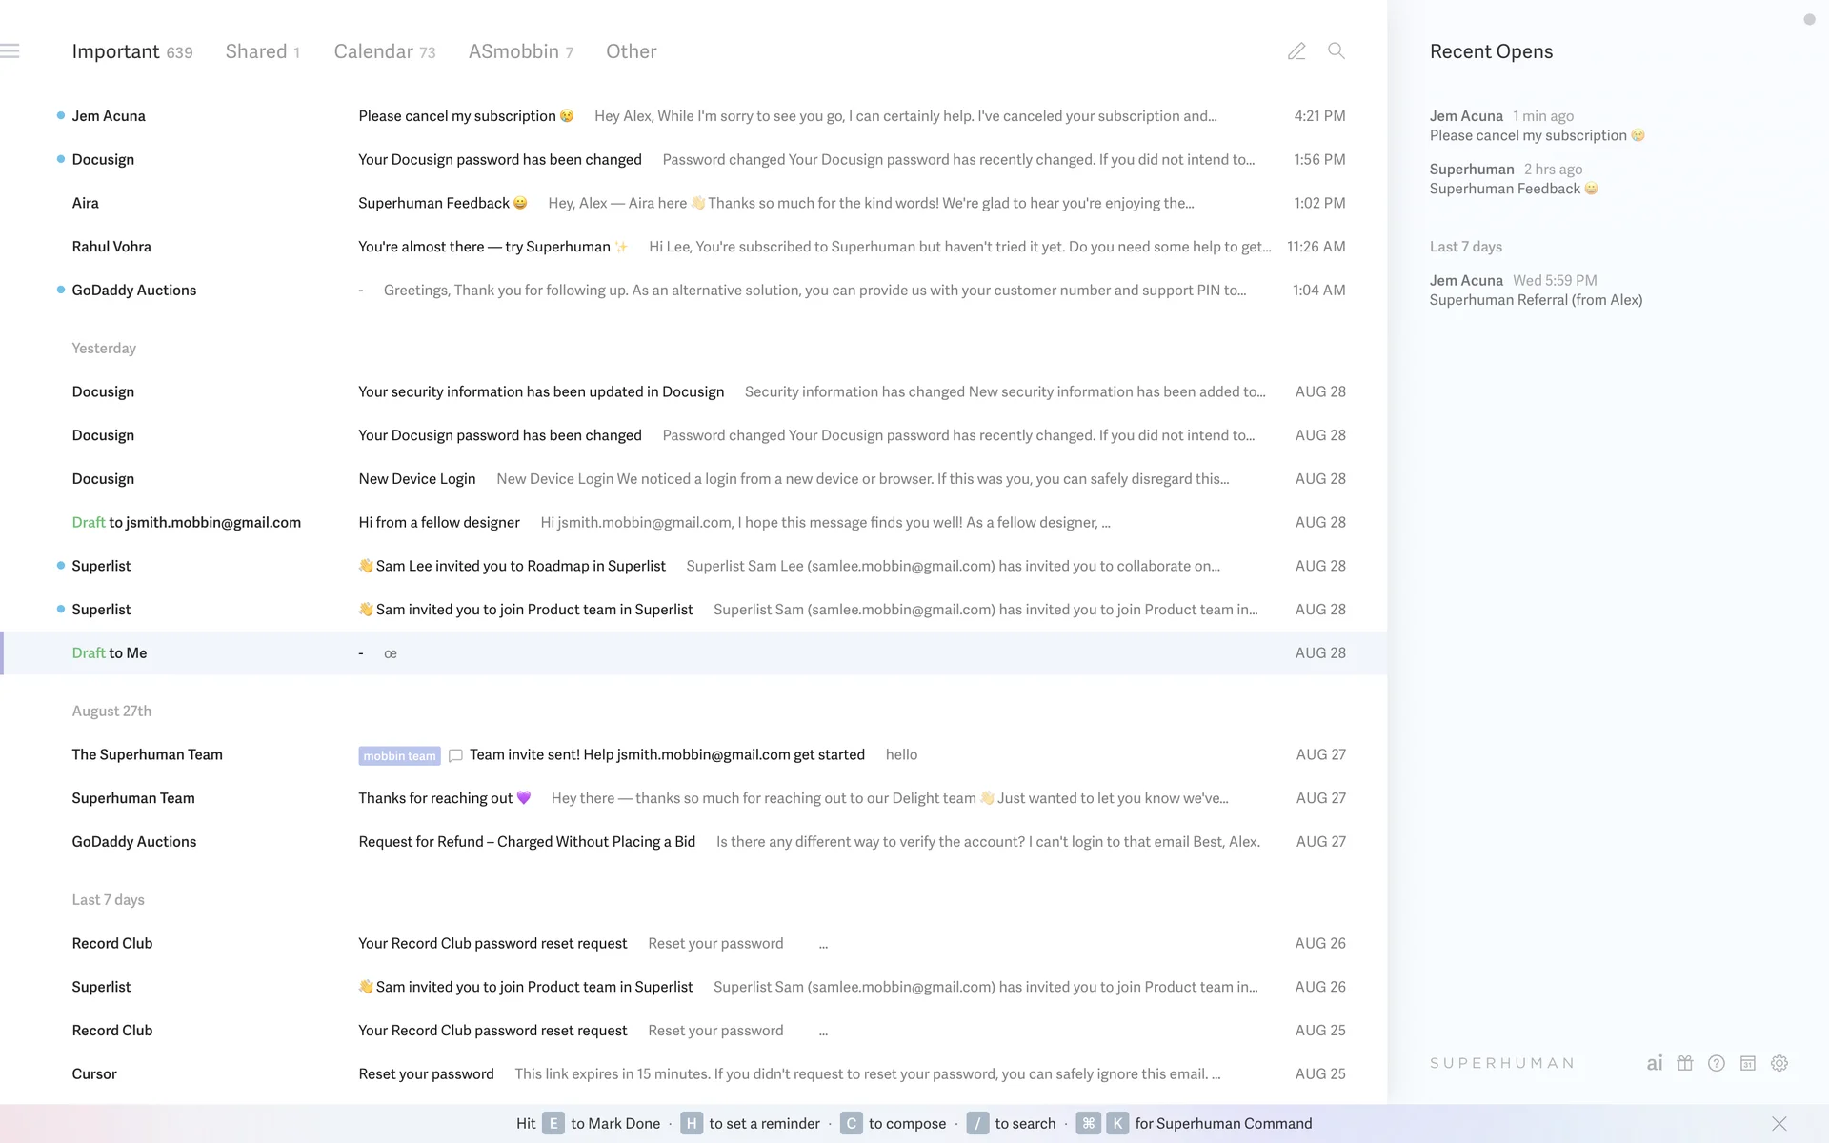1829x1143 pixels.
Task: Click the compose pencil icon
Action: pos(1296,51)
